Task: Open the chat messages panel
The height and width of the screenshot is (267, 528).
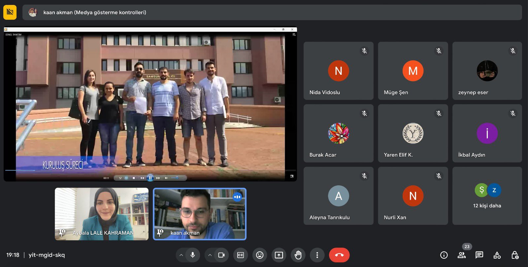Action: (479, 255)
